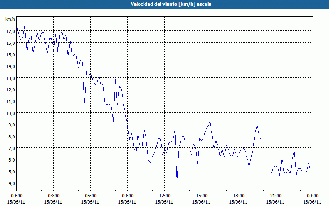Click the 6,0 y-axis value
The height and width of the screenshot is (206, 329).
pos(12,160)
